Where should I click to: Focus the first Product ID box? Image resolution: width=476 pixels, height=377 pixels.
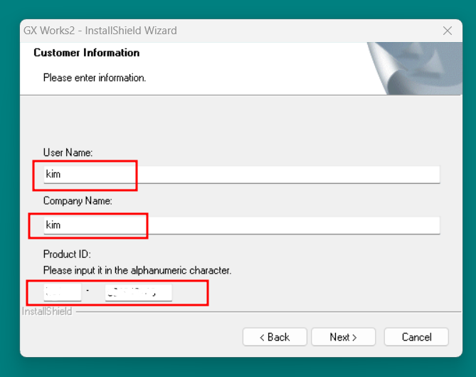[63, 292]
